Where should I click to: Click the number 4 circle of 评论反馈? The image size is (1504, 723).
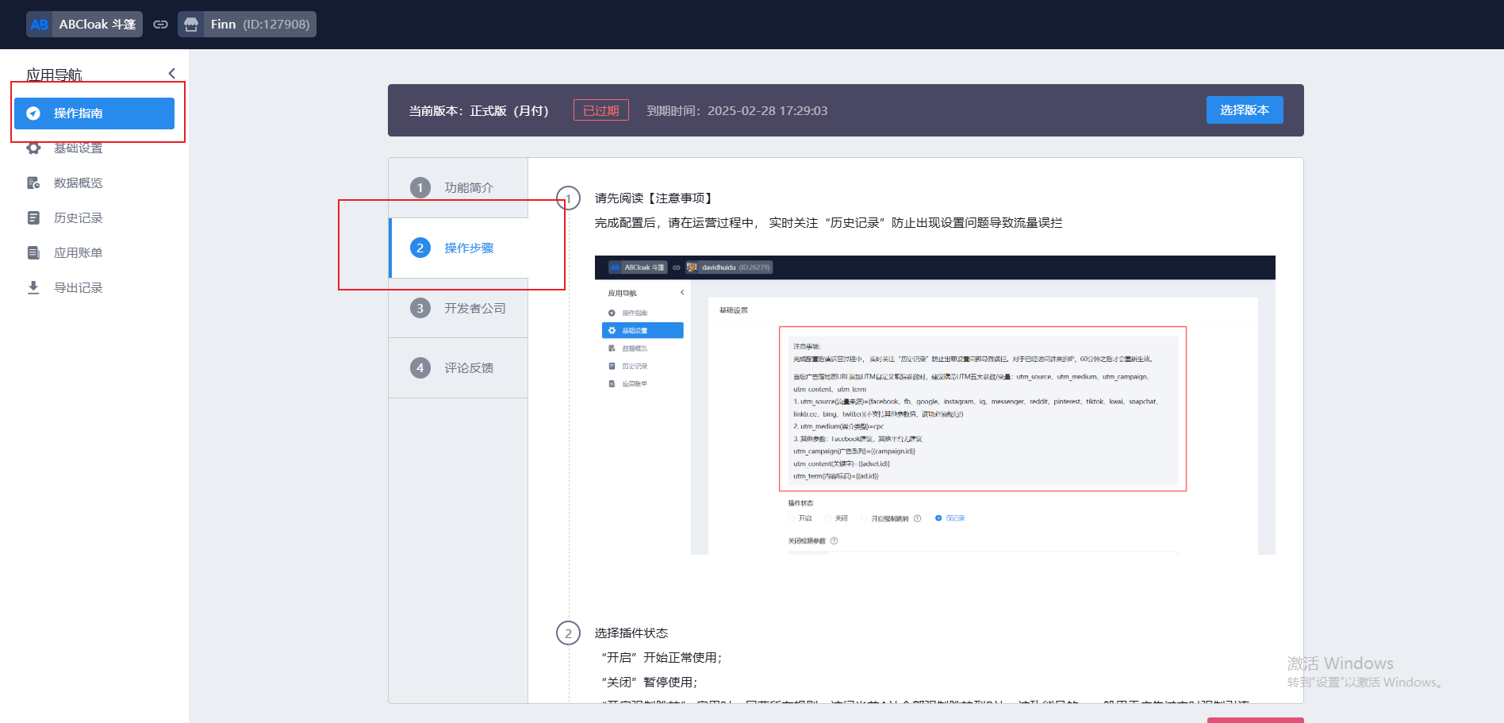pyautogui.click(x=420, y=368)
